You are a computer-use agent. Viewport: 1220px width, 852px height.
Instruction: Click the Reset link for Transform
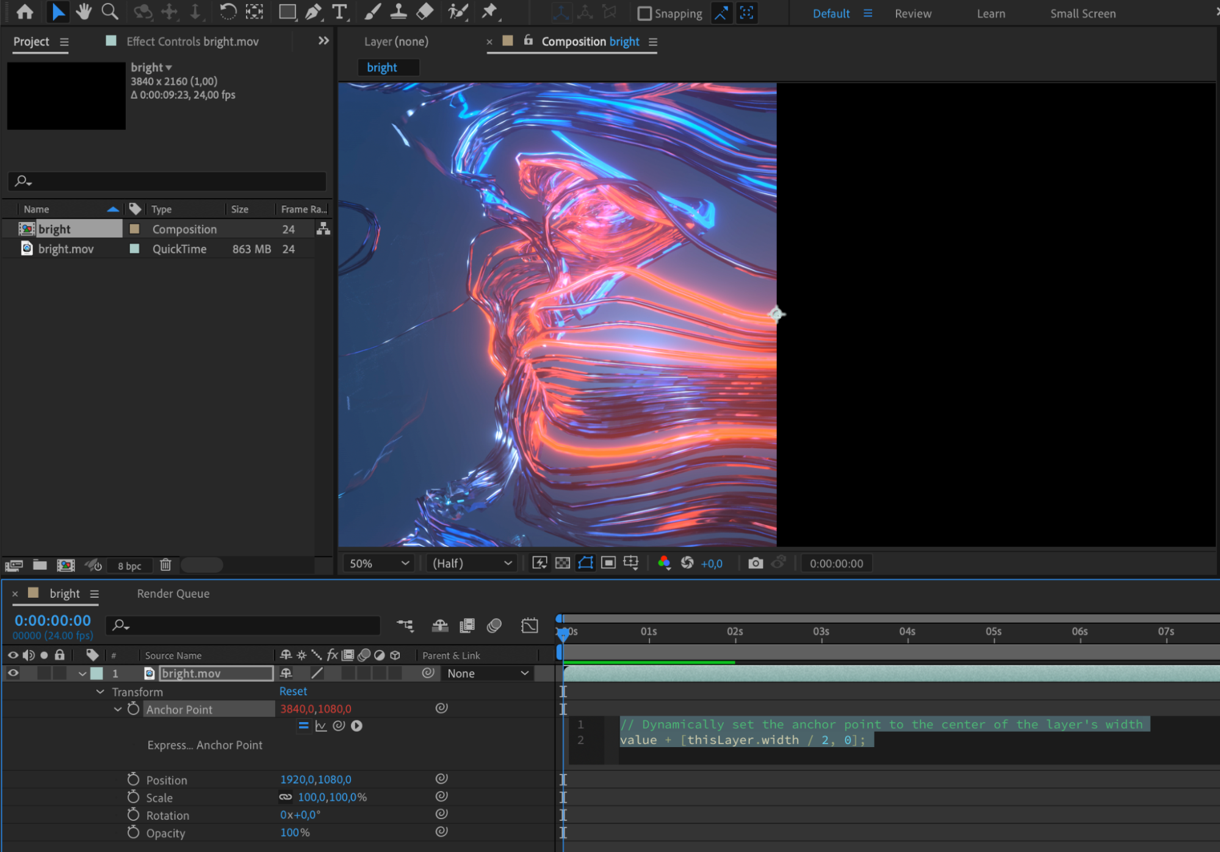tap(293, 691)
